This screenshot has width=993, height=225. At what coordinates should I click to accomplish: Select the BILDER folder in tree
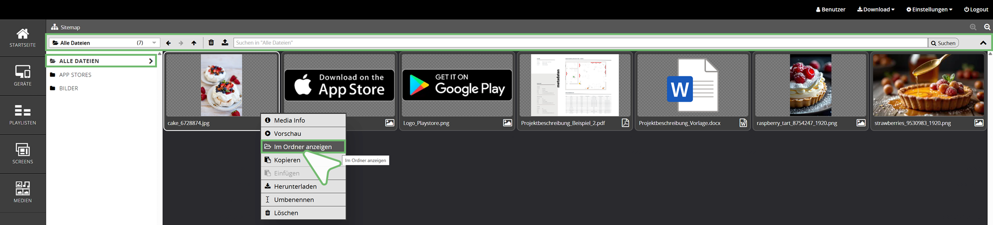coord(68,88)
